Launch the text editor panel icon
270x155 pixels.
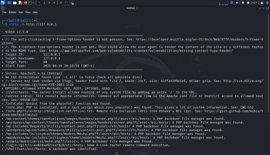(x=20, y=3)
